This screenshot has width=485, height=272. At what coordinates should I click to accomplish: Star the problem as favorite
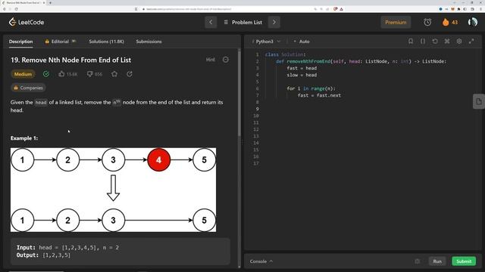coord(114,74)
